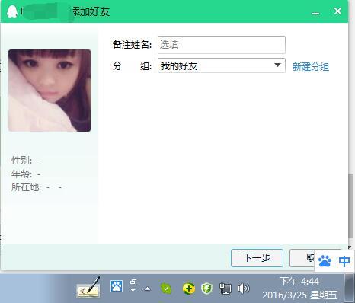Image resolution: width=355 pixels, height=303 pixels.
Task: Click the green leaf tray icon
Action: (166, 289)
